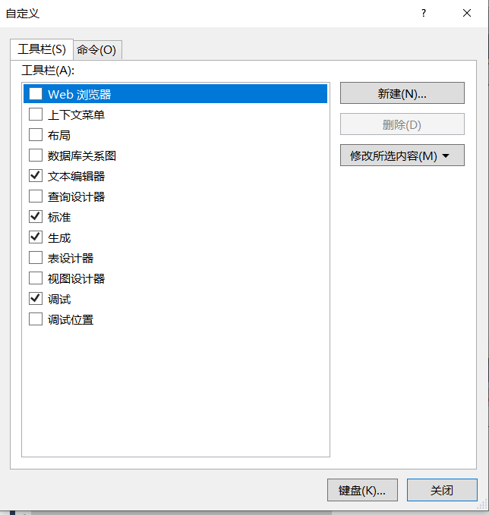This screenshot has height=515, width=489.
Task: Switch to the 命令(O) tab
Action: [96, 50]
